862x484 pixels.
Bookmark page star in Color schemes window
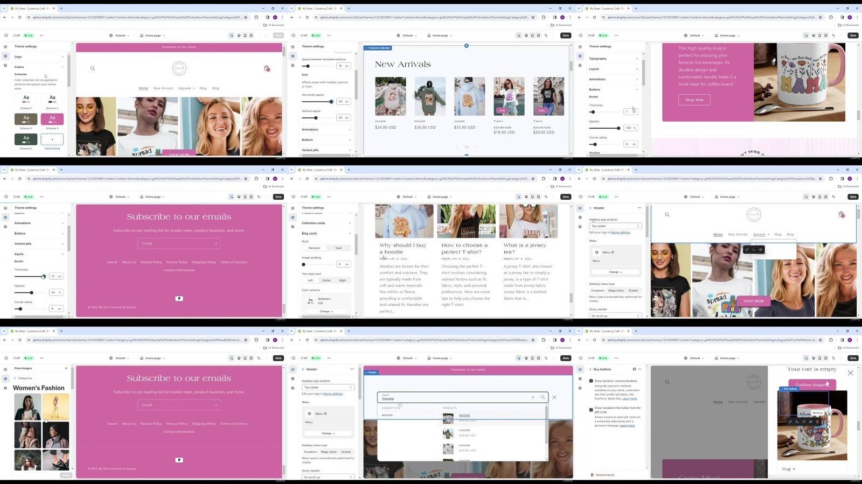click(246, 17)
